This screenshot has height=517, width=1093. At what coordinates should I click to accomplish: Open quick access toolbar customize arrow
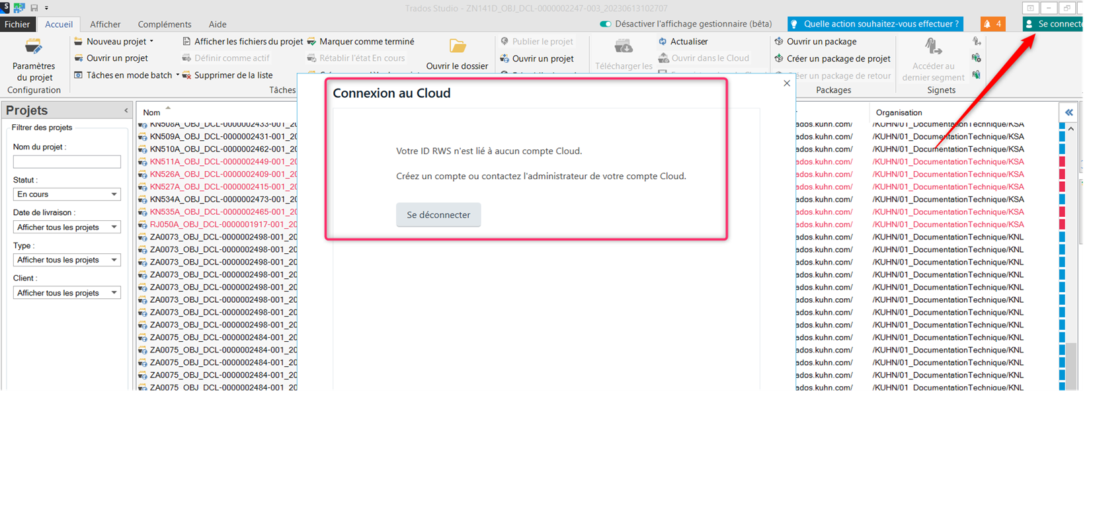click(46, 8)
